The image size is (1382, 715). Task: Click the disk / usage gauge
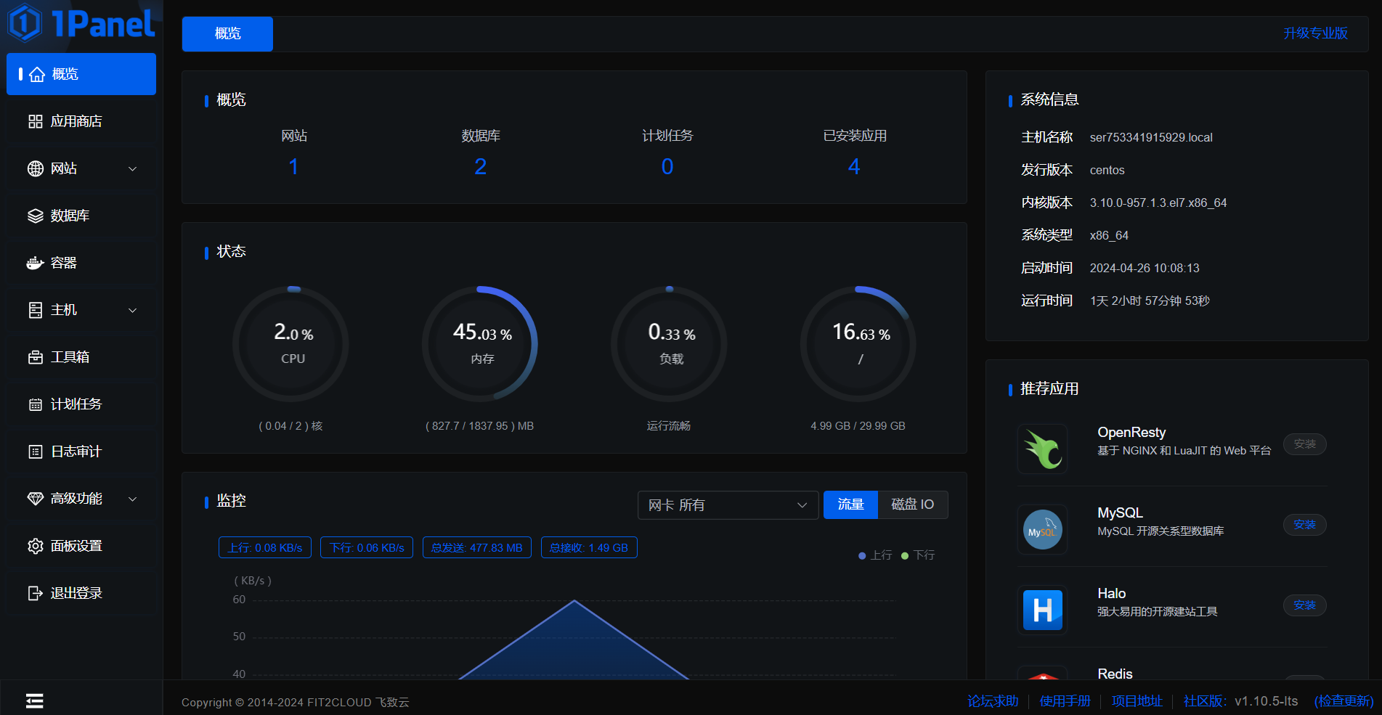coord(858,344)
